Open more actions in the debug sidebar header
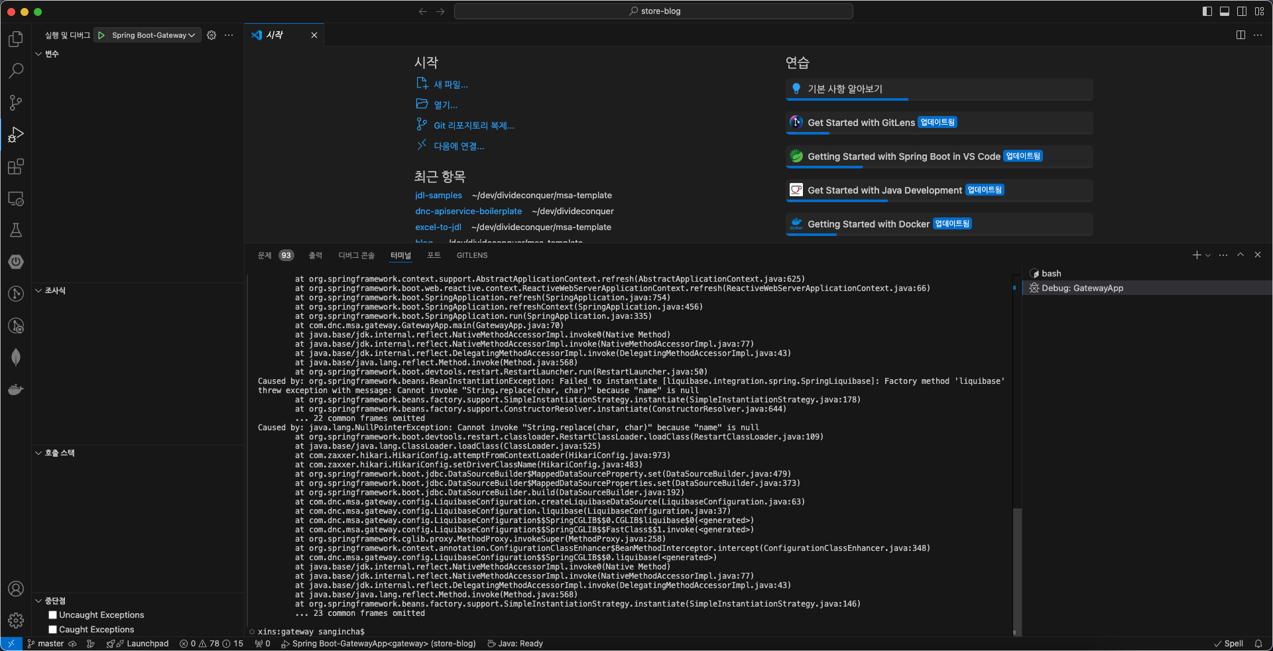1273x651 pixels. tap(229, 35)
